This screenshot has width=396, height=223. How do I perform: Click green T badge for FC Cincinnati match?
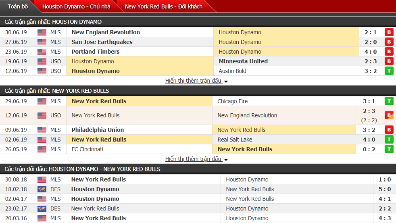[389, 149]
